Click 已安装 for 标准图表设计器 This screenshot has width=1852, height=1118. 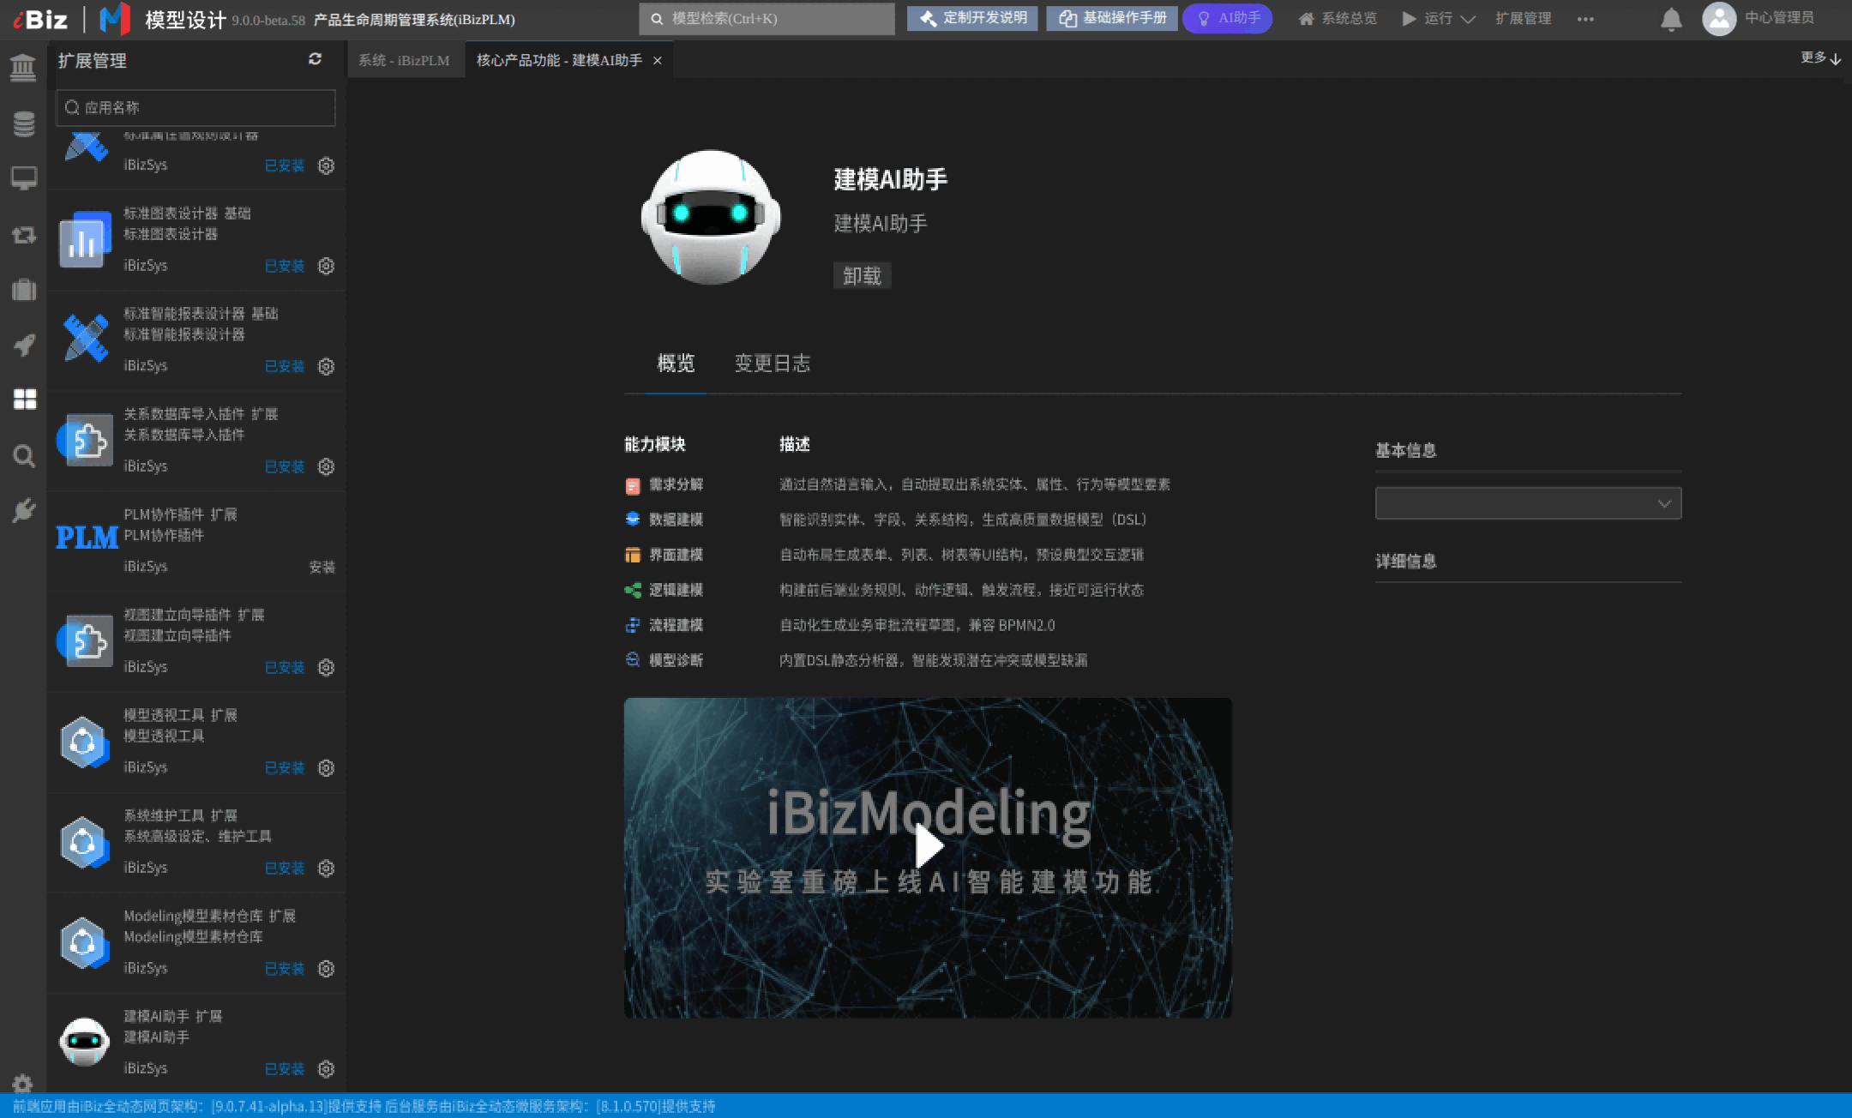tap(285, 266)
